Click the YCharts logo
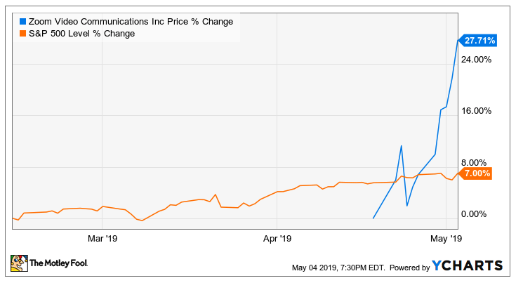This screenshot has width=523, height=283. (x=468, y=265)
